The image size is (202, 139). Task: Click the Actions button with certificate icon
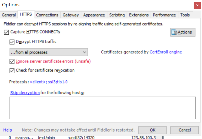(x=183, y=32)
